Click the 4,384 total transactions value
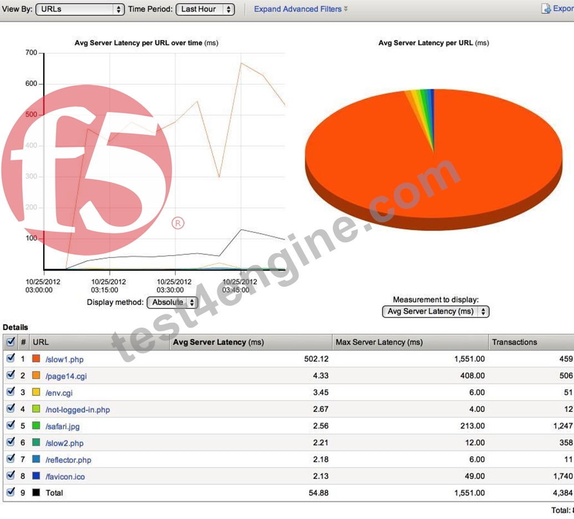 coord(563,493)
